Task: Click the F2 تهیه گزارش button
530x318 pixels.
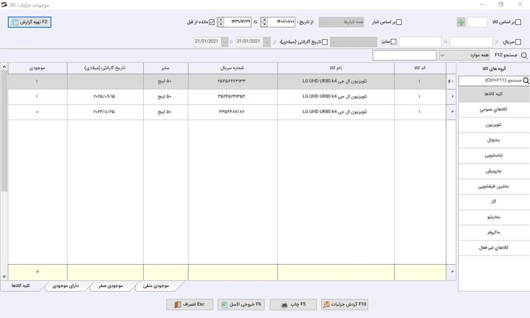Action: pyautogui.click(x=29, y=22)
